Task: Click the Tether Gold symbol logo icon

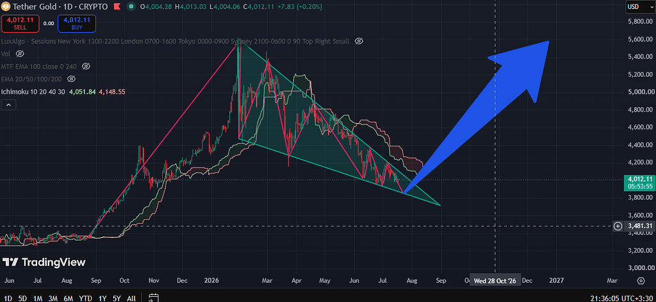Action: [6, 6]
